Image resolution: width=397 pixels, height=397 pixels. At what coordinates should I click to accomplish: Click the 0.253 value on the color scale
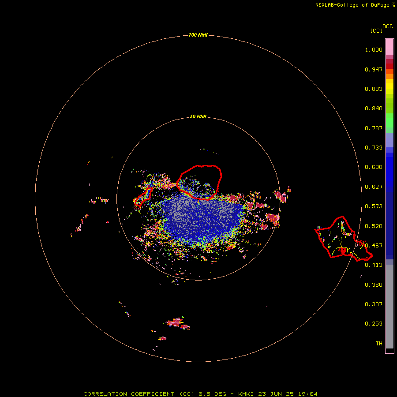coord(374,324)
